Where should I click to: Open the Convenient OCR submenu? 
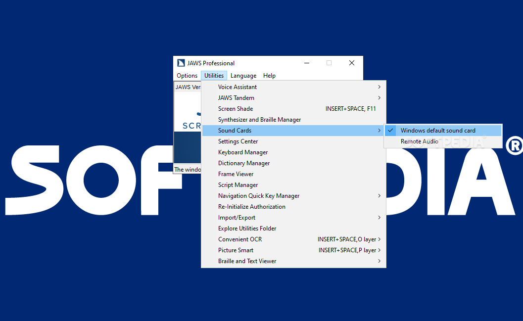click(x=294, y=239)
